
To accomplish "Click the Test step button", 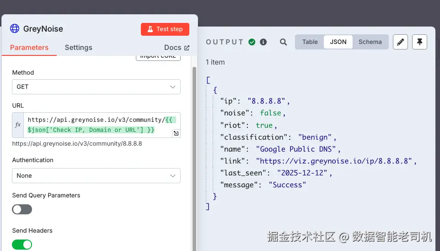I will click(165, 29).
